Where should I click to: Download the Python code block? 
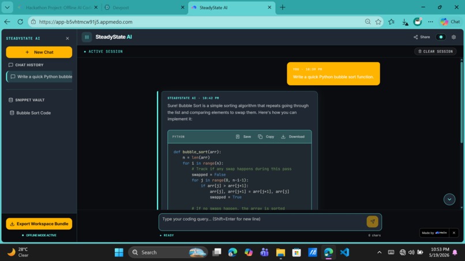coord(292,137)
